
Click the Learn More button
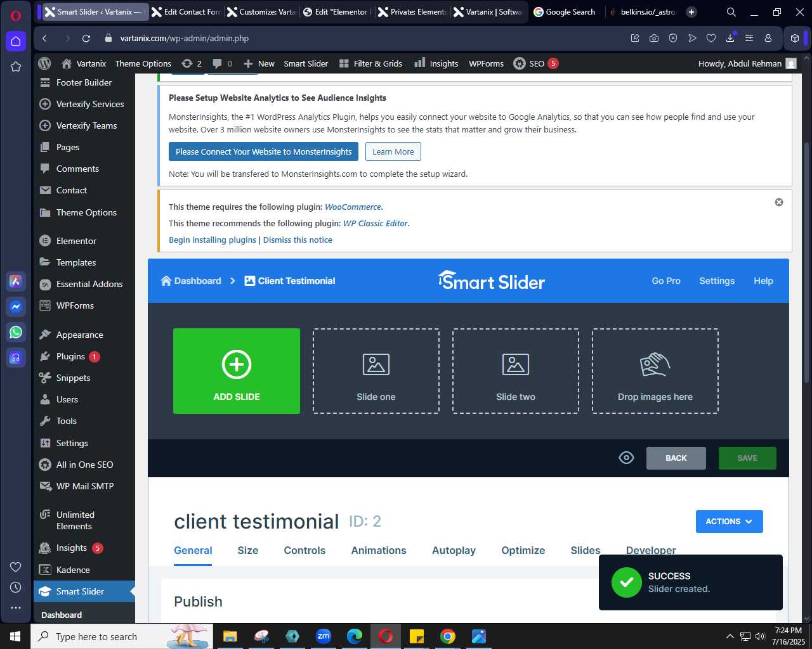click(x=393, y=151)
